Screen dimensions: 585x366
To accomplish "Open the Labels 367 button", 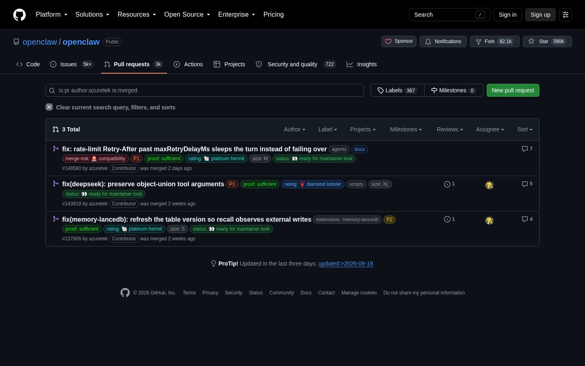I will click(x=397, y=90).
